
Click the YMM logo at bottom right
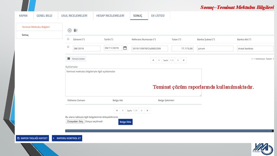click(263, 149)
